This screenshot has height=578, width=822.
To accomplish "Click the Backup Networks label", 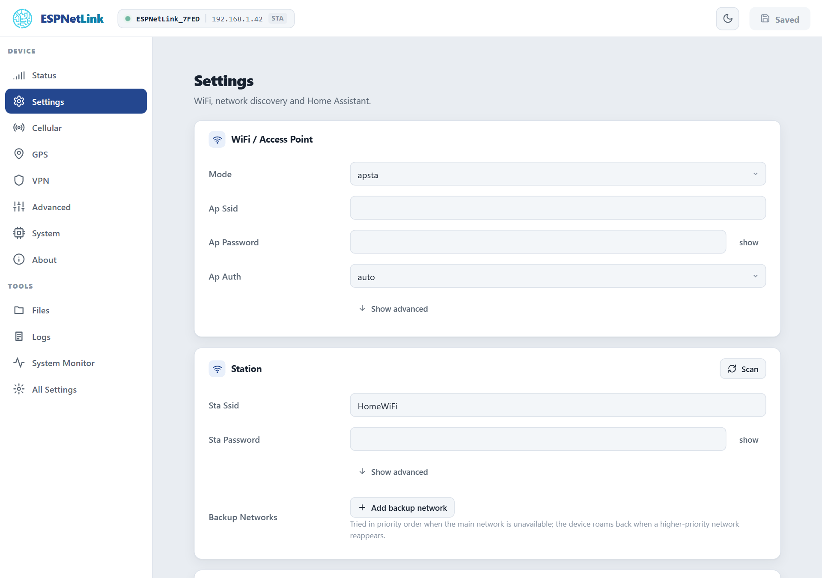I will pos(243,517).
